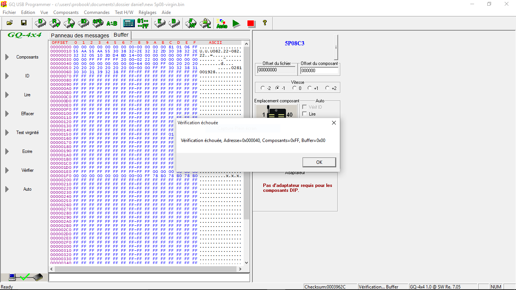Open help with the question mark icon

click(x=265, y=23)
